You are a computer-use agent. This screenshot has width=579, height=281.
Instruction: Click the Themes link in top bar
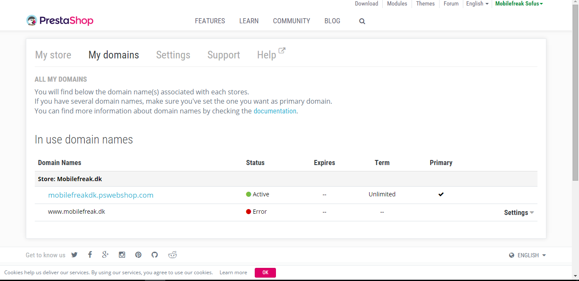point(426,4)
